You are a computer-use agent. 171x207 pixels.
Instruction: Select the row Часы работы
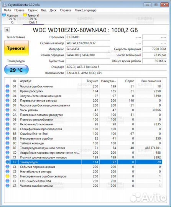point(83,110)
